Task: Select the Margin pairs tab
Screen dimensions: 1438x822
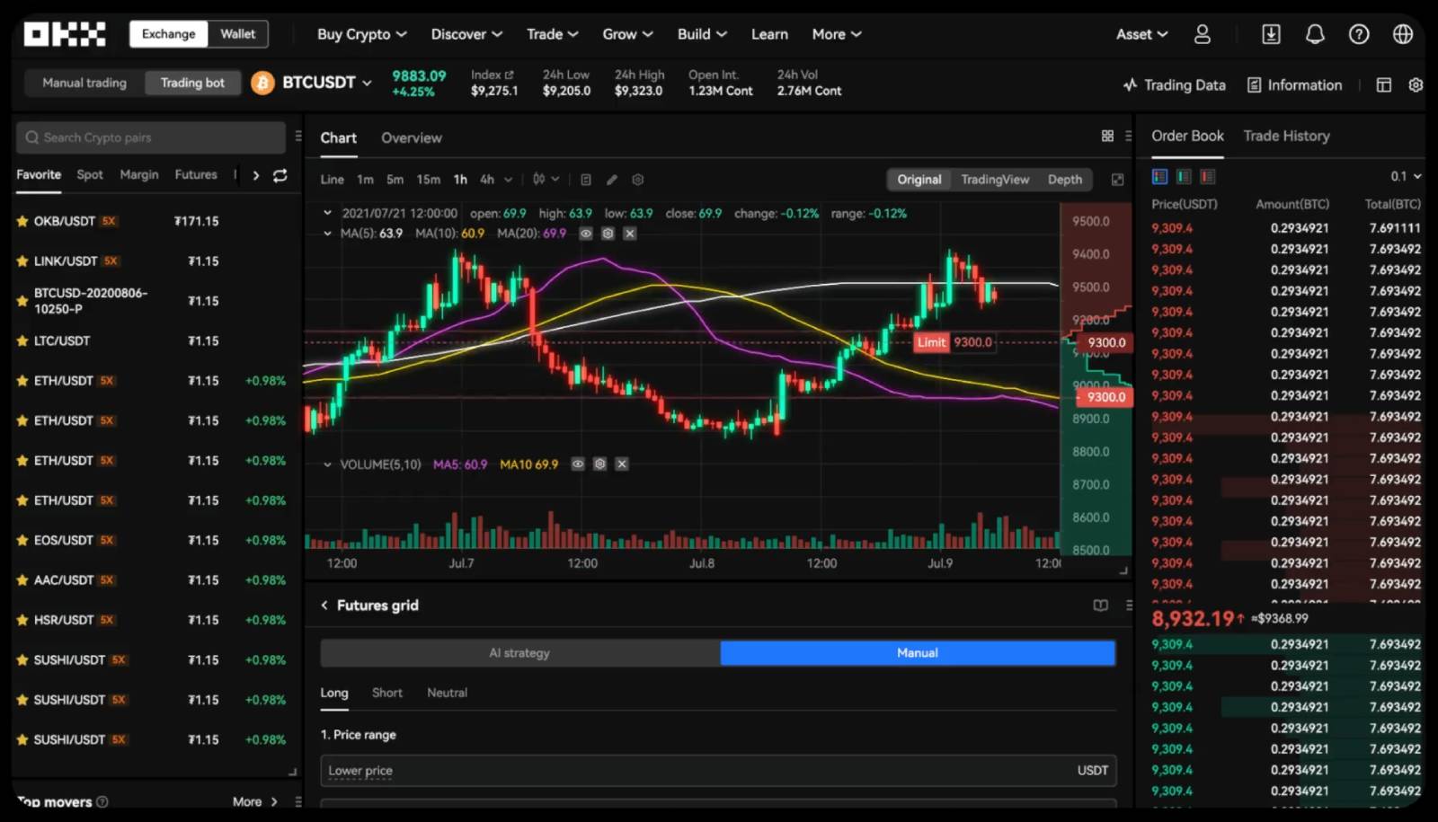Action: (x=139, y=174)
